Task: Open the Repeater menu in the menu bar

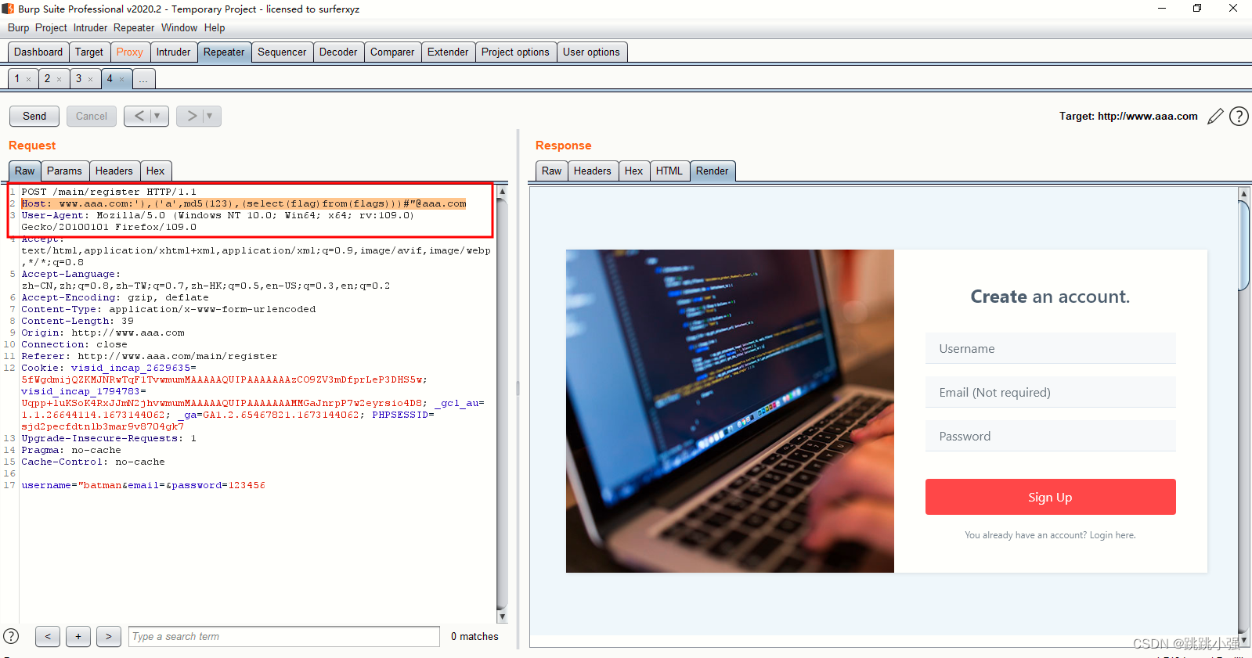Action: click(134, 27)
